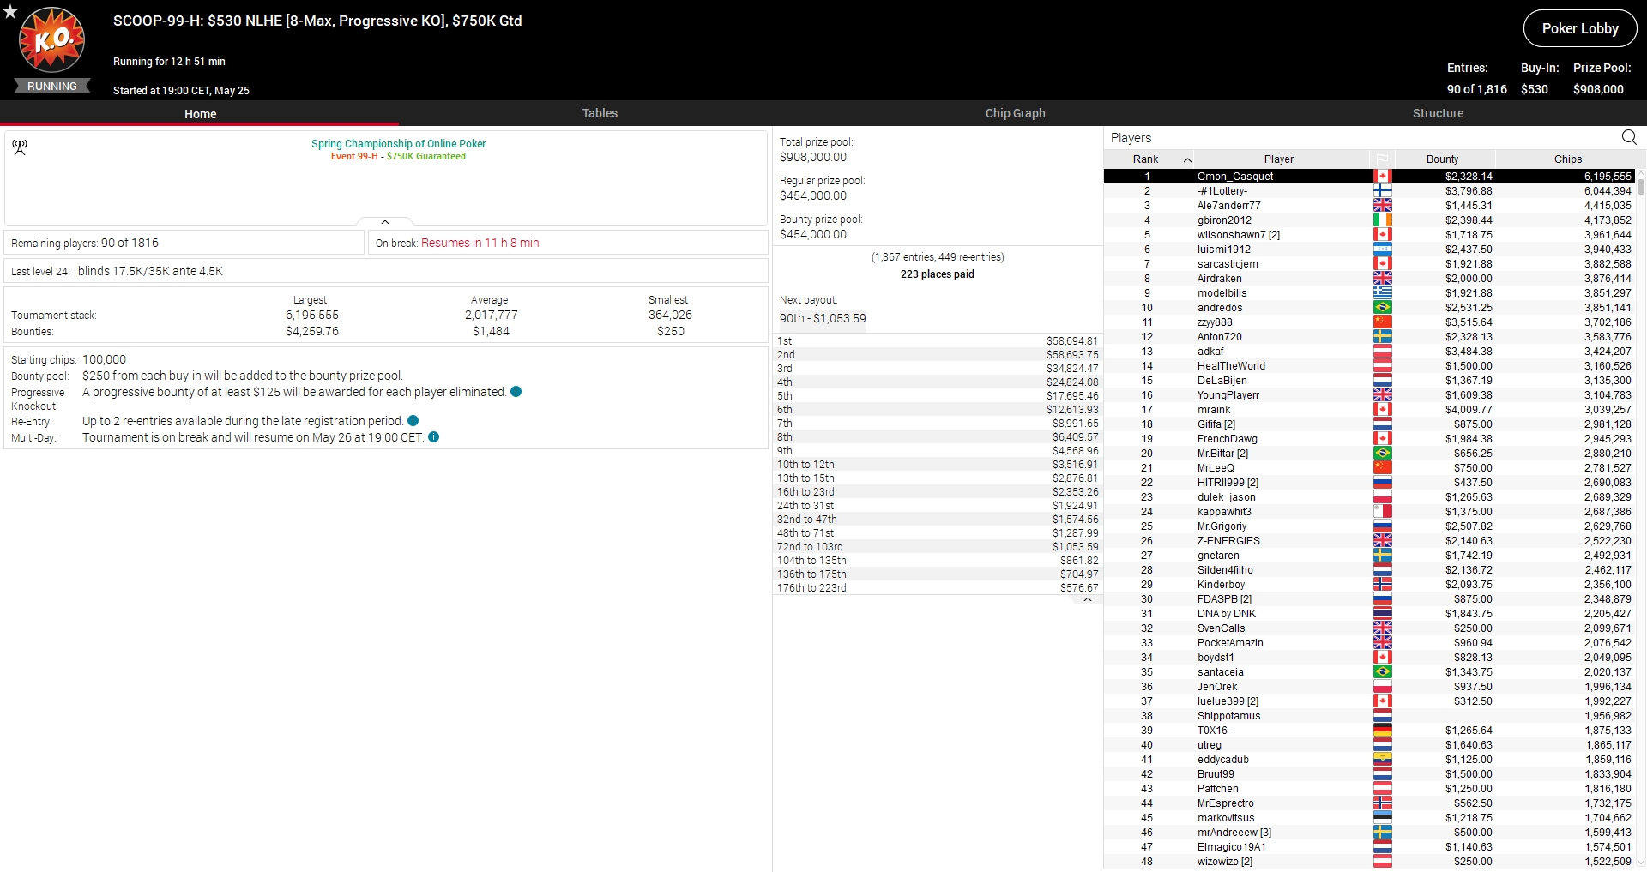Click dulek_jason Poland flag
Viewport: 1647px width, 872px height.
[1382, 497]
